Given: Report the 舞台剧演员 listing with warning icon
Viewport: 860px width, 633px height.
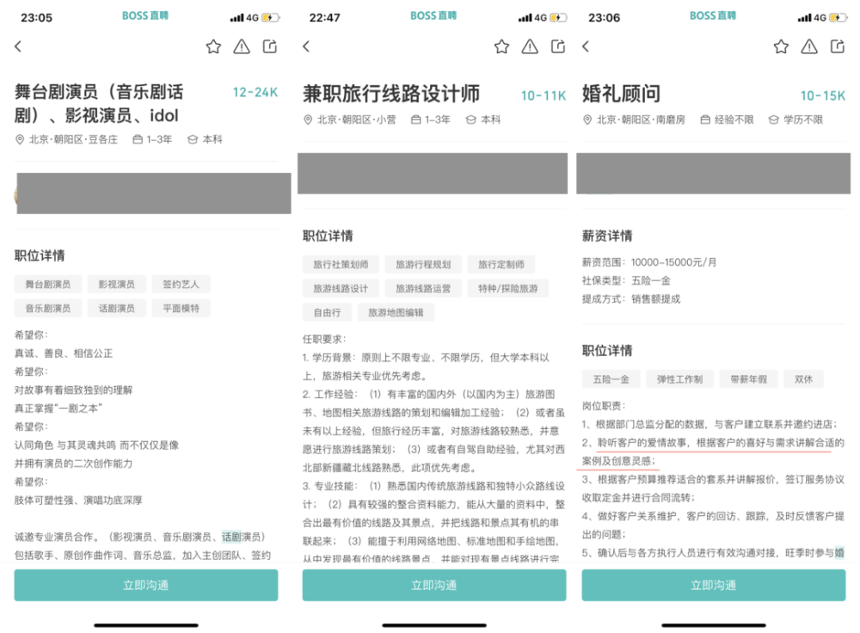Looking at the screenshot, I should 242,46.
